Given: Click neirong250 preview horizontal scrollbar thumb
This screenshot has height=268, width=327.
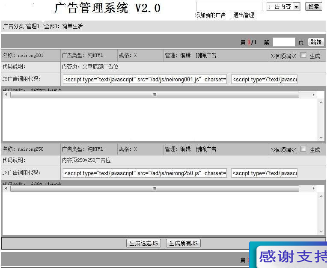Looking at the screenshot, I should (x=155, y=188).
